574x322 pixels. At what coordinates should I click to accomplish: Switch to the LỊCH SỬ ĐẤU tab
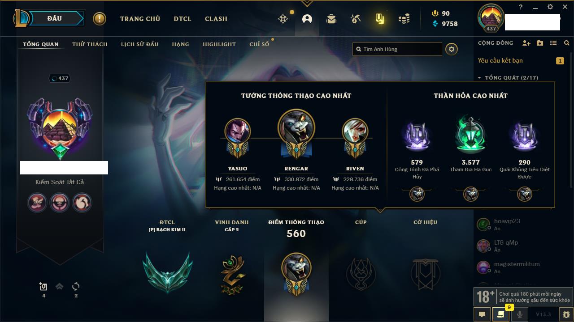point(139,44)
